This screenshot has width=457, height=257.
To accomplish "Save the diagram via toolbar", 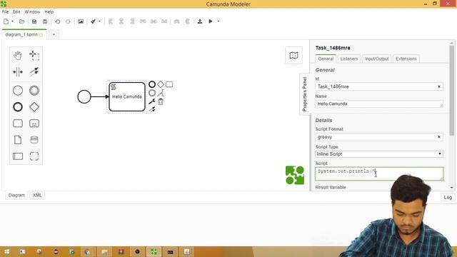I will click(34, 21).
